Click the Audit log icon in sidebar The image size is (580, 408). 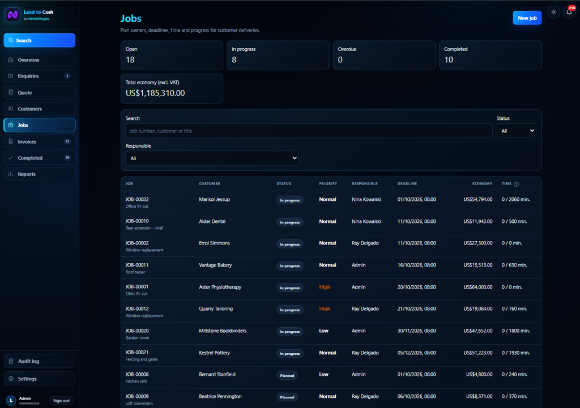[11, 361]
